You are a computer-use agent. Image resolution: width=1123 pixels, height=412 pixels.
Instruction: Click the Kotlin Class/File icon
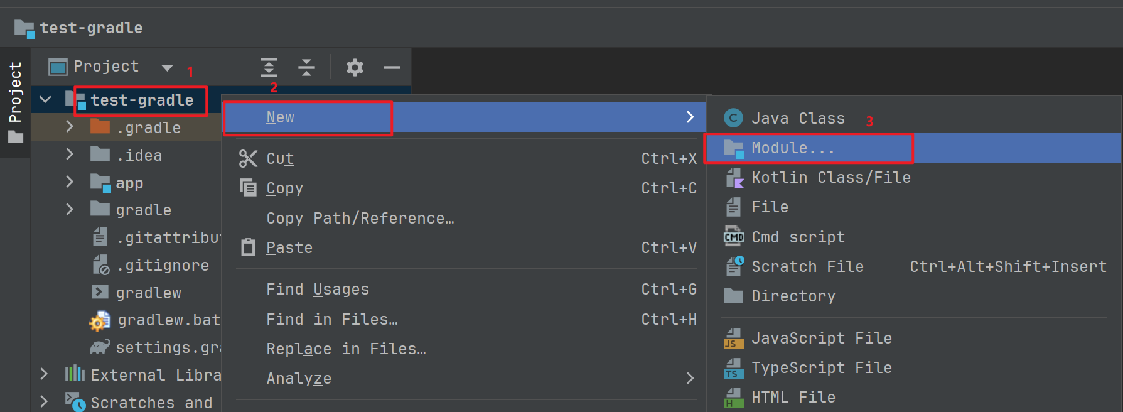coord(733,178)
